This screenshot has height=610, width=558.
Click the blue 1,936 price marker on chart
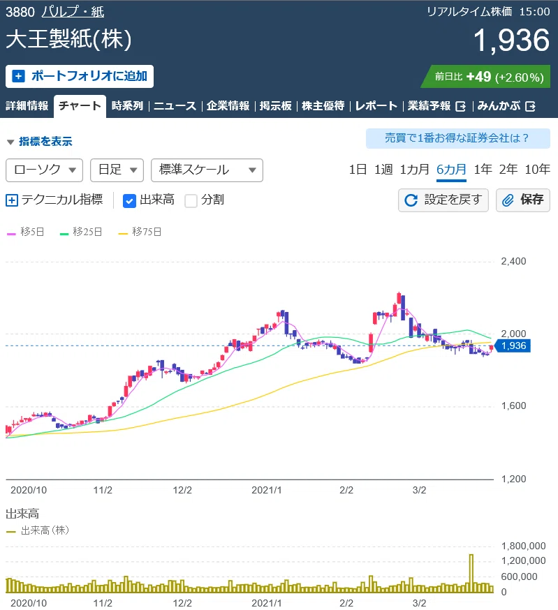(513, 345)
